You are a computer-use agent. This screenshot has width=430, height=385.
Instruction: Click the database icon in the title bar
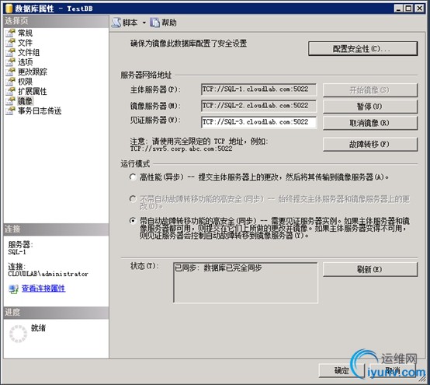pos(9,9)
